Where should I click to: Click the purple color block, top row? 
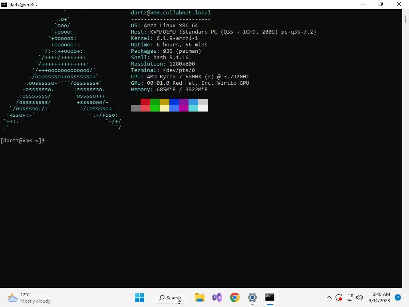[184, 102]
